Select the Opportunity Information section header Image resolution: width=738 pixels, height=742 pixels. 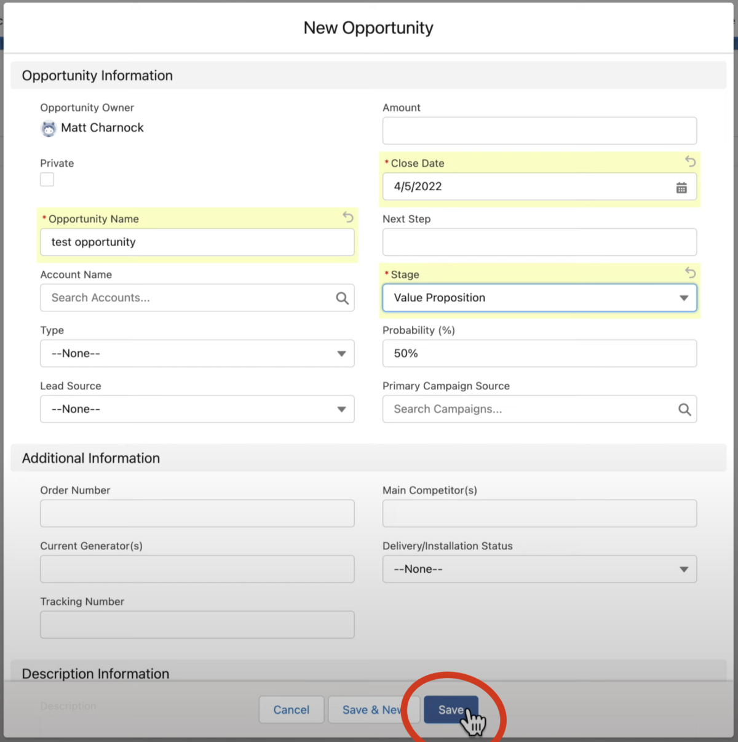(x=97, y=75)
